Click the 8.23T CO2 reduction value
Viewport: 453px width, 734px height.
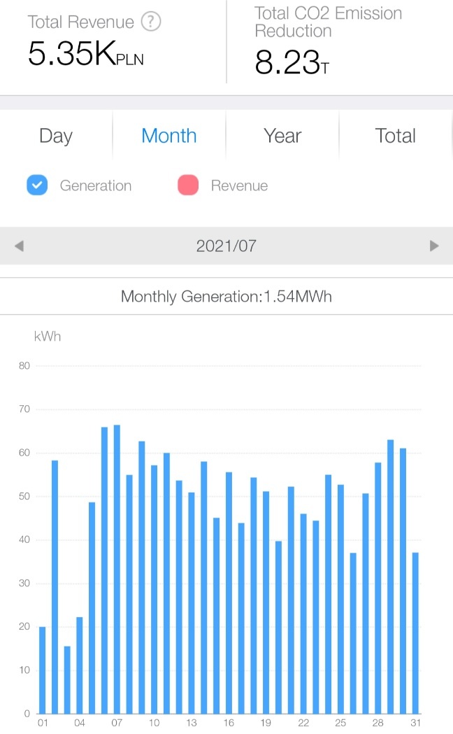(x=292, y=62)
